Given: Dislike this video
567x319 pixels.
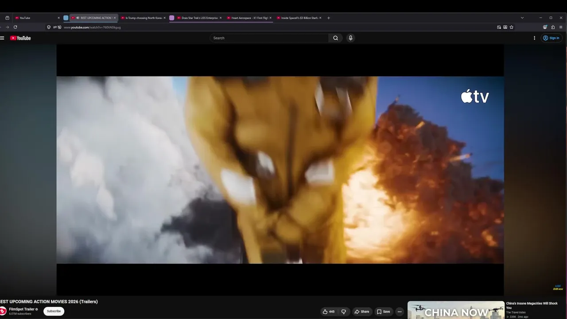Looking at the screenshot, I should (x=343, y=311).
